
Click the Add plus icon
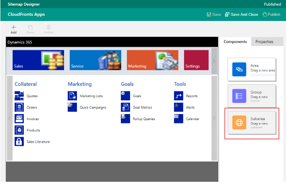click(x=14, y=27)
